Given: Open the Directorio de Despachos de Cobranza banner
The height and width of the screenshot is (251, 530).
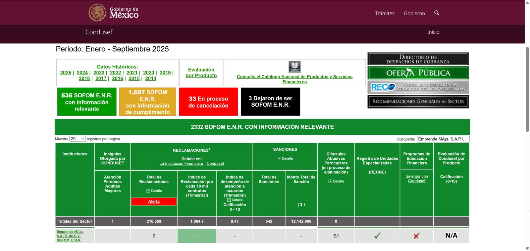Looking at the screenshot, I should 418,59.
